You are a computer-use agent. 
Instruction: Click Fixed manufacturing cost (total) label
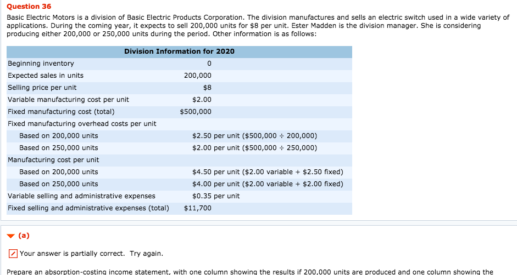click(x=61, y=112)
